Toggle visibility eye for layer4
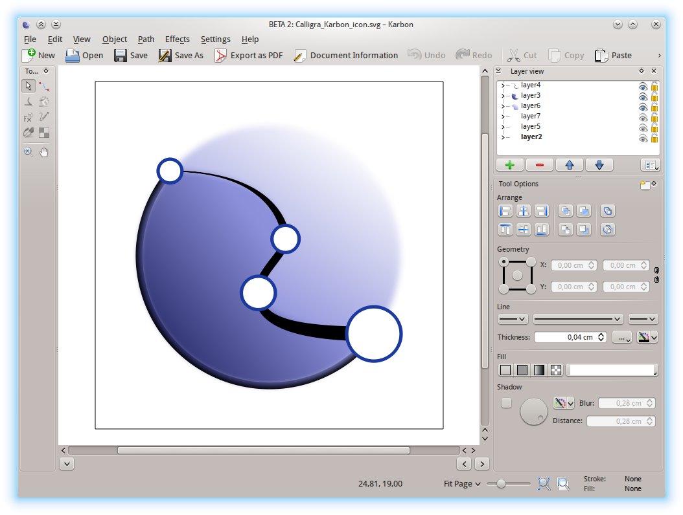683x515 pixels. (643, 86)
